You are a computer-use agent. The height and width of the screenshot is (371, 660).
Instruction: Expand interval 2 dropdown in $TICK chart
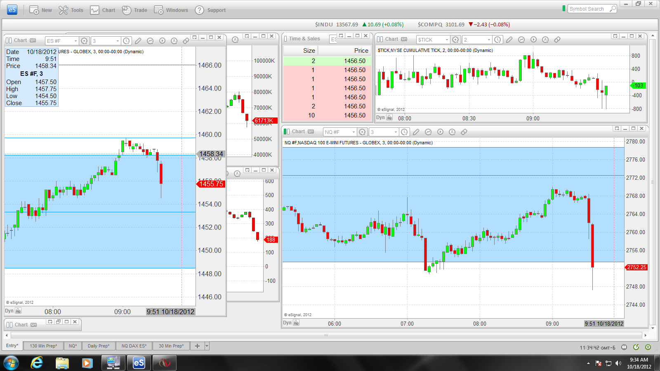pos(489,40)
